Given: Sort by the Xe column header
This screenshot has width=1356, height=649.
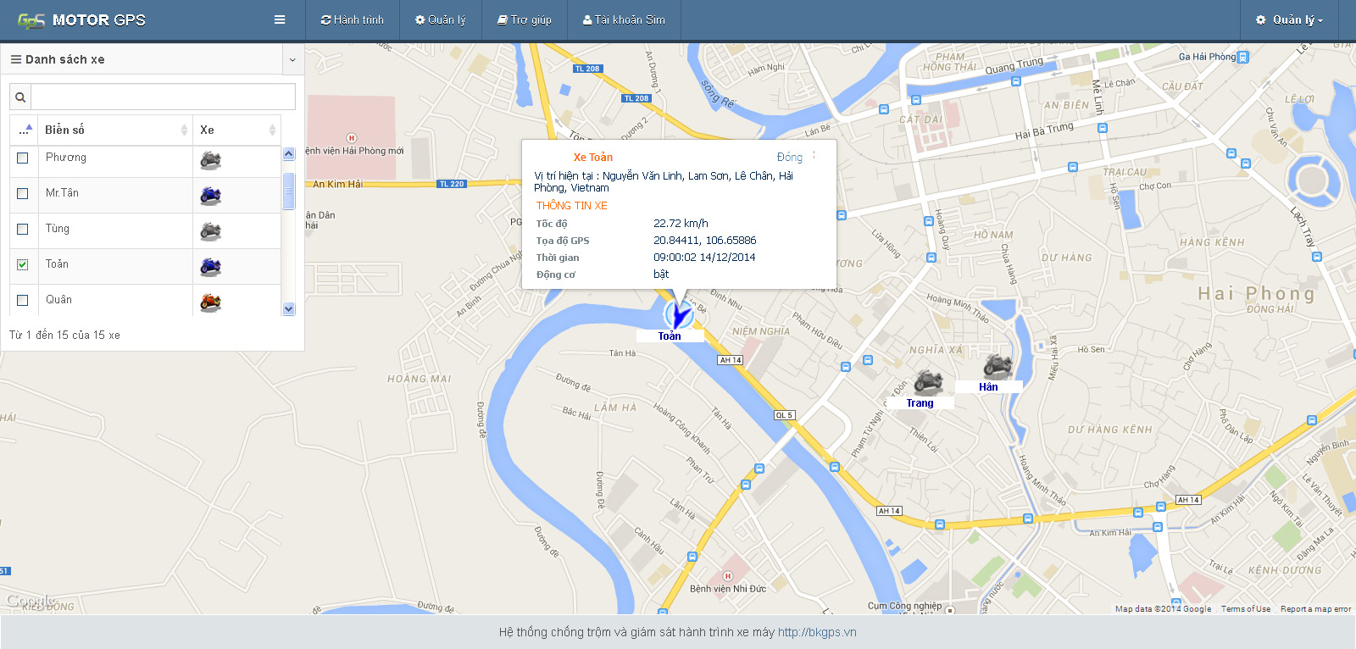Looking at the screenshot, I should (236, 130).
